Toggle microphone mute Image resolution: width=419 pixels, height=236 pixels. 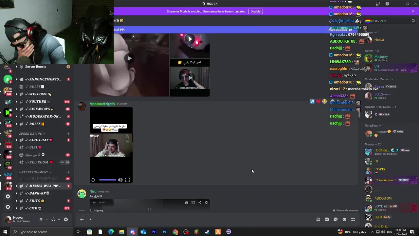tap(41, 220)
